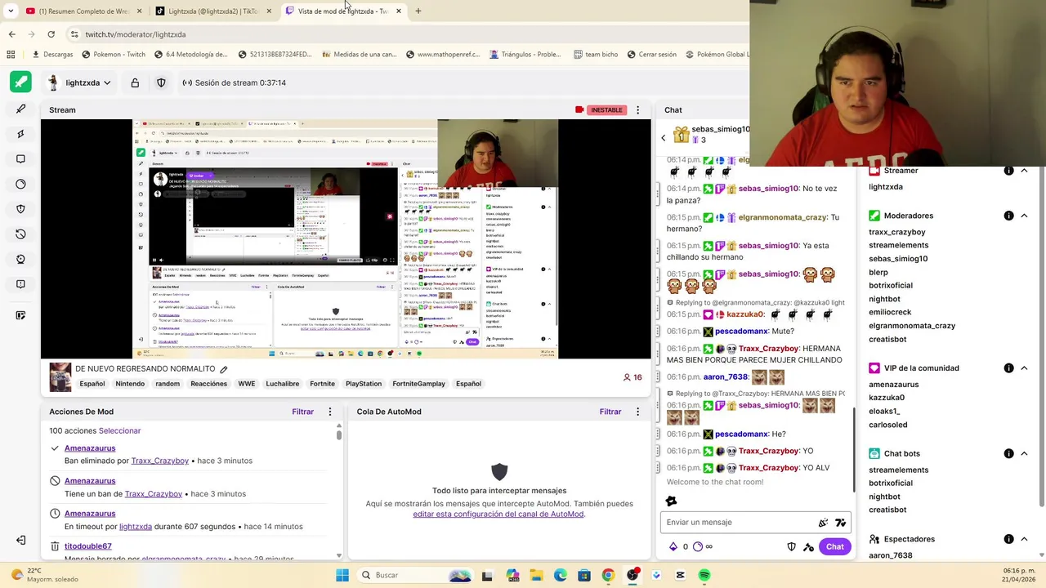Collapse the Espectadores list
The image size is (1046, 588).
point(1024,539)
